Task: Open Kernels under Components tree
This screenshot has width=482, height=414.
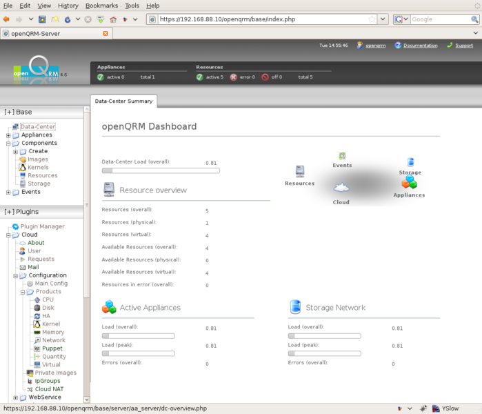Action: 38,168
